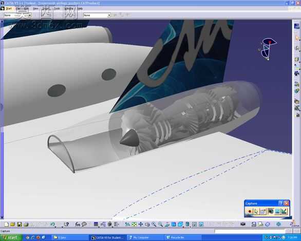Image resolution: width=301 pixels, height=241 pixels.
Task: Click the Select mode arrow in Capture panel
Action: (x=256, y=211)
